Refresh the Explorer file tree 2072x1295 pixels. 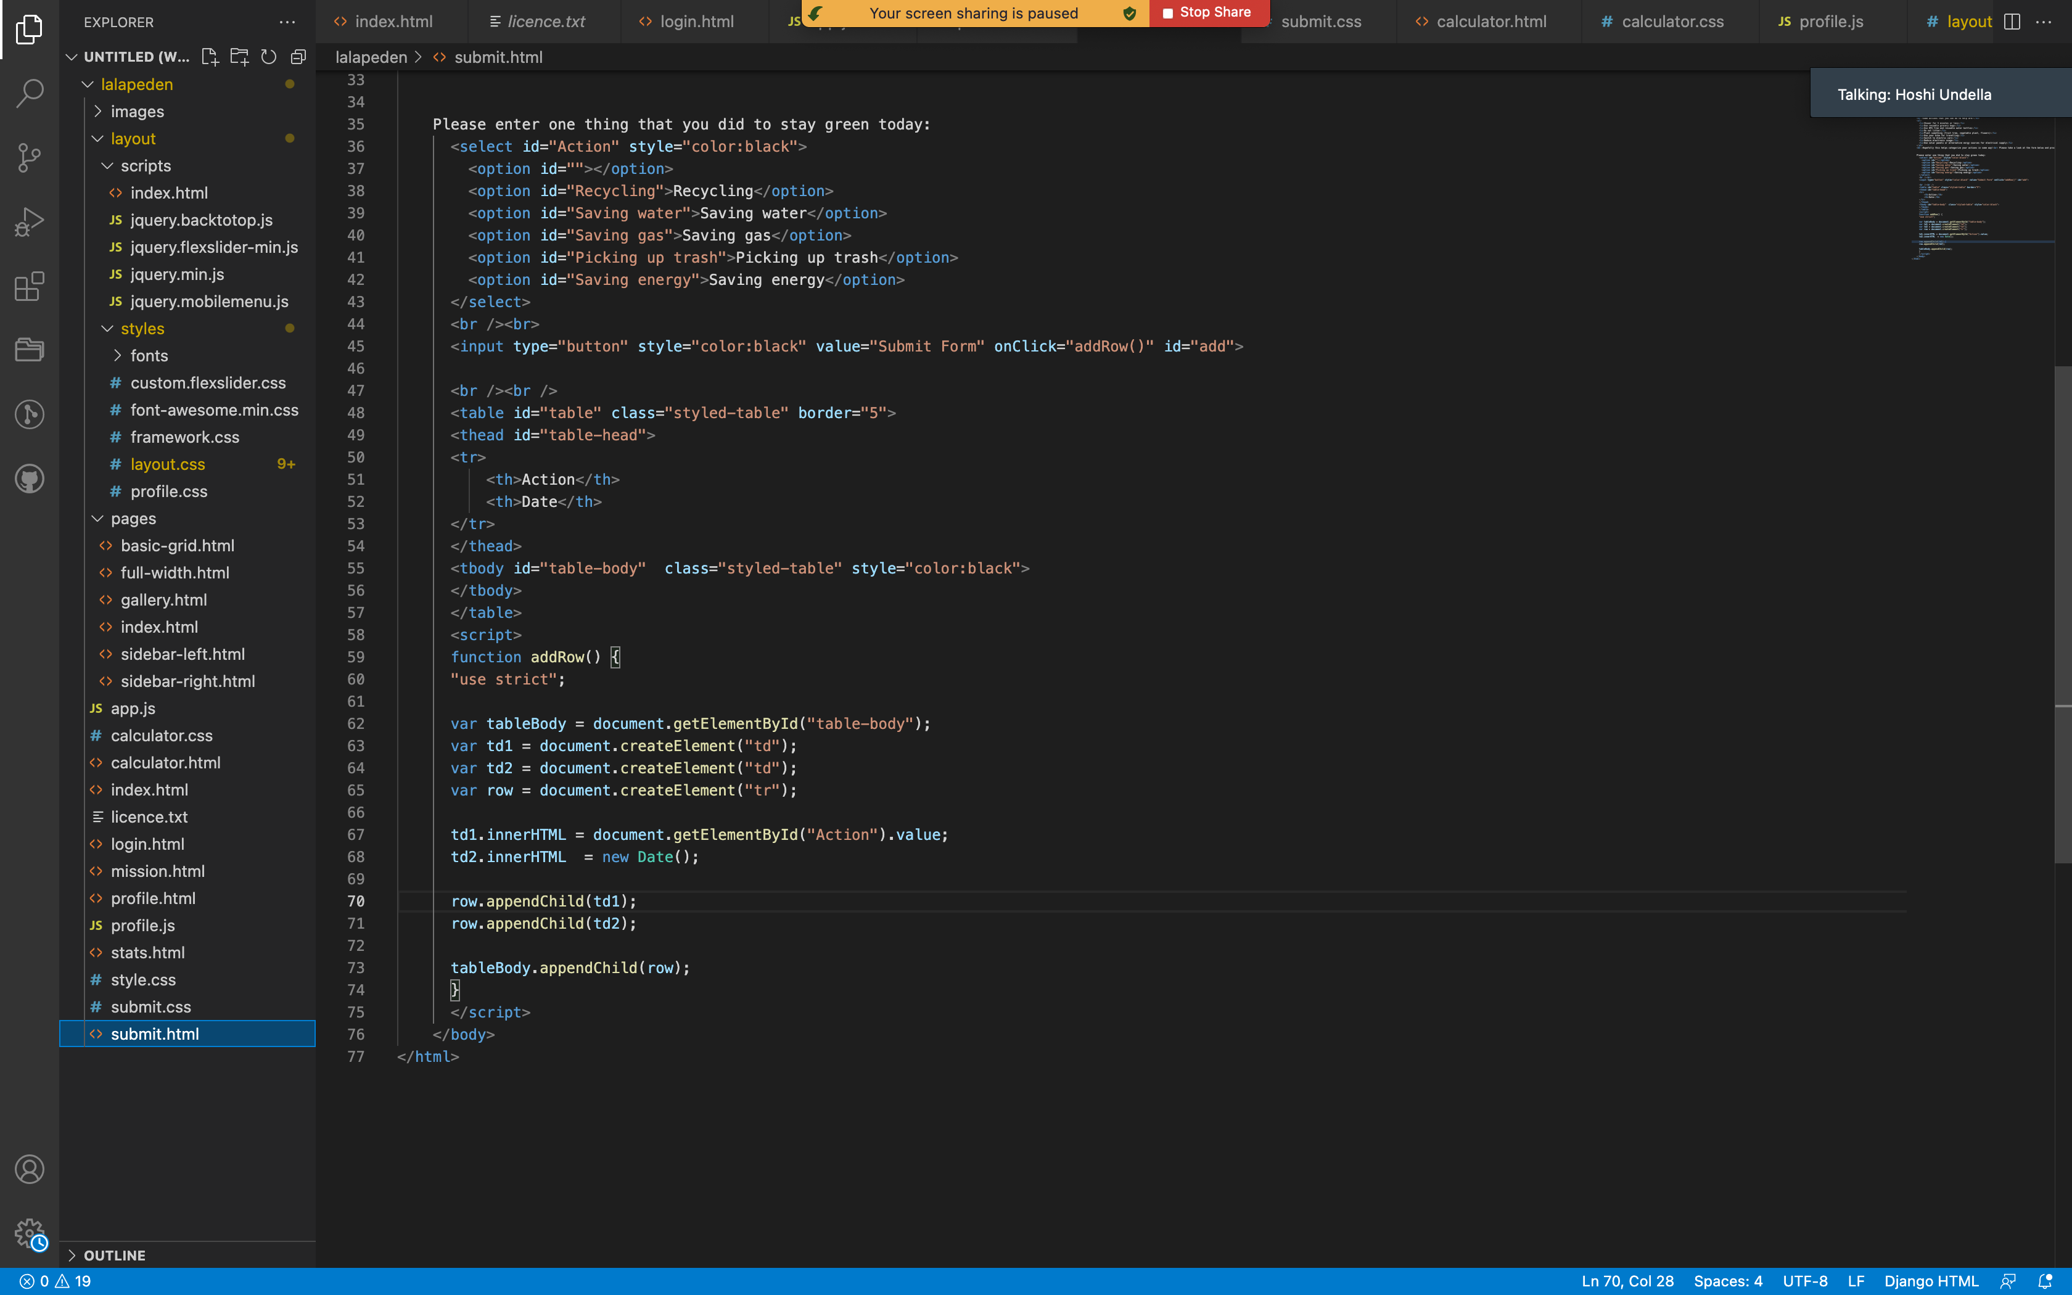click(x=269, y=57)
